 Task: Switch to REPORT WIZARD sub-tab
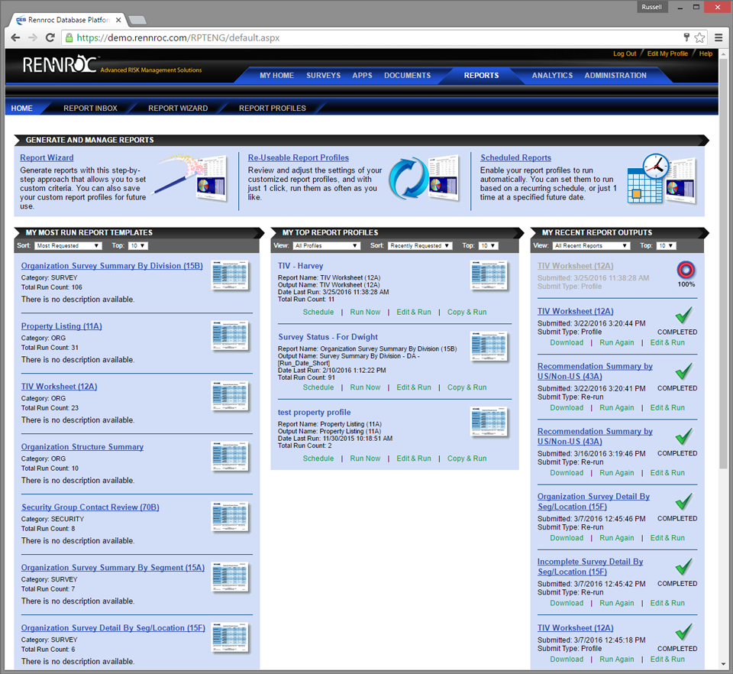tap(178, 108)
